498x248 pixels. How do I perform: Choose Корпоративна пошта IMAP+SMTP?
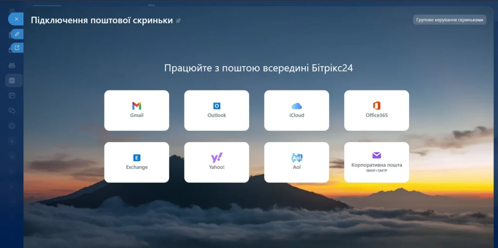pos(377,162)
